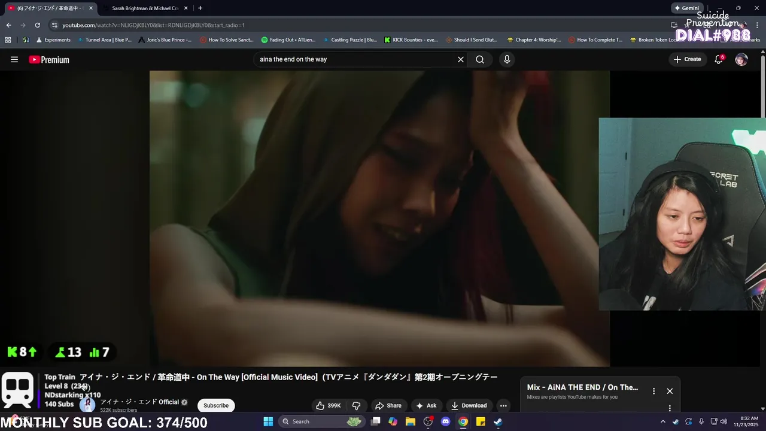This screenshot has width=766, height=431.
Task: Open more actions ellipsis under video
Action: (503, 405)
